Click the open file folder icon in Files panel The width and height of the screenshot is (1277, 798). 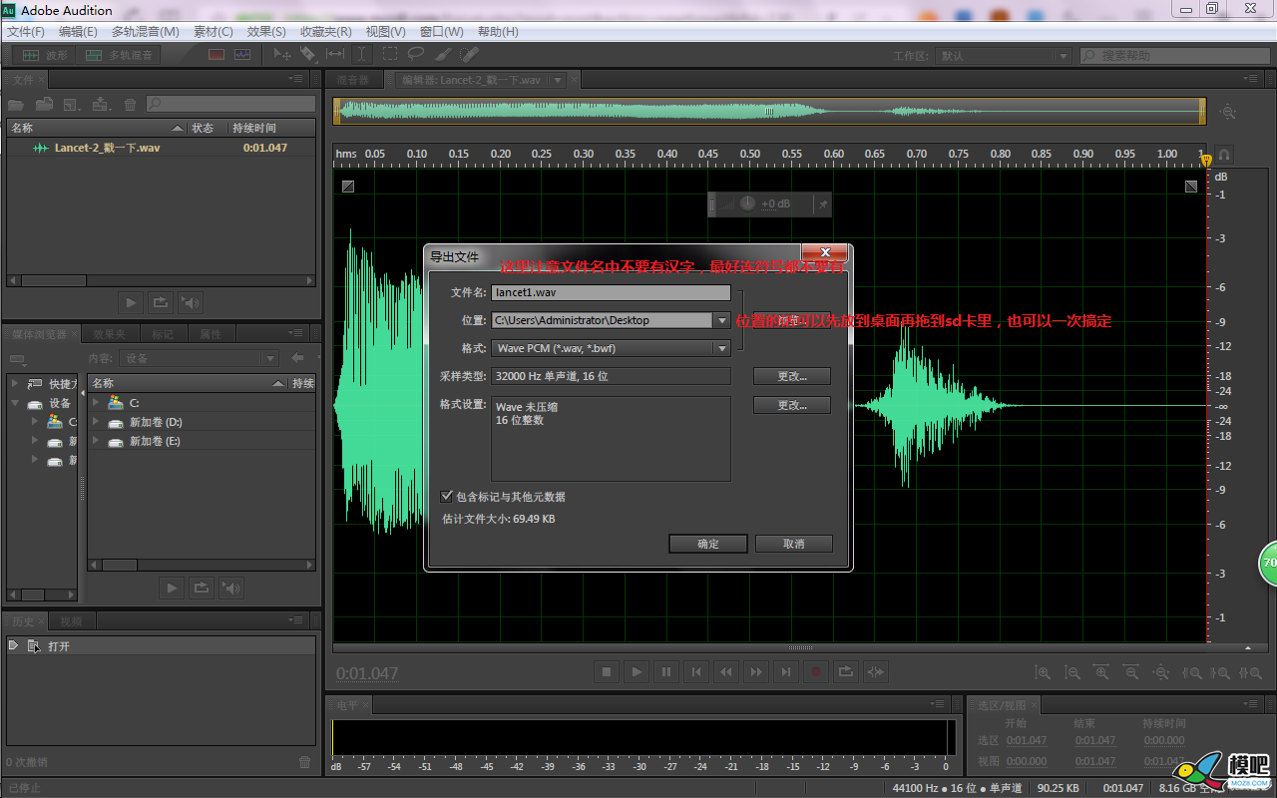point(16,104)
